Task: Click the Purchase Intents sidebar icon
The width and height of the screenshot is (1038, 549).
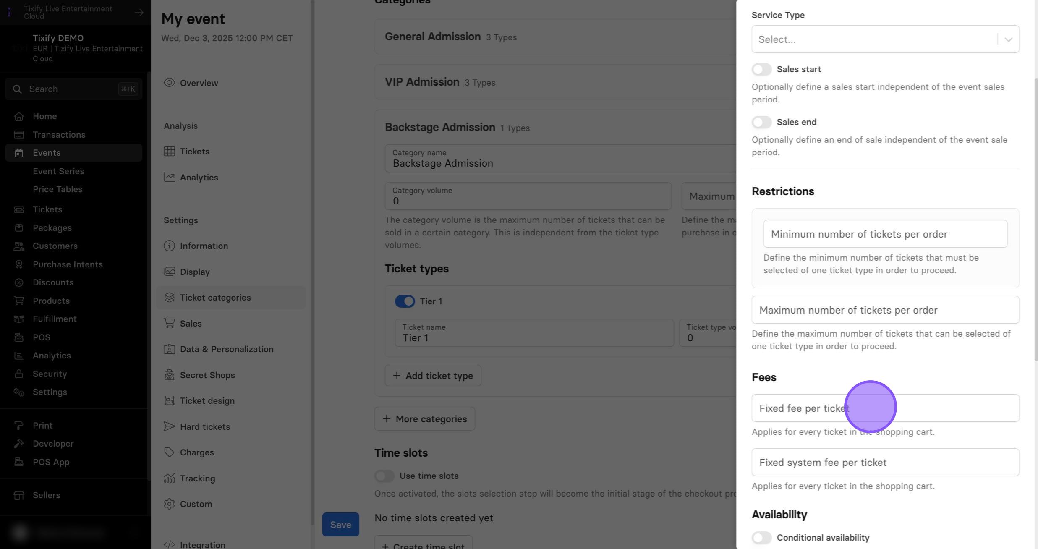Action: 19,264
